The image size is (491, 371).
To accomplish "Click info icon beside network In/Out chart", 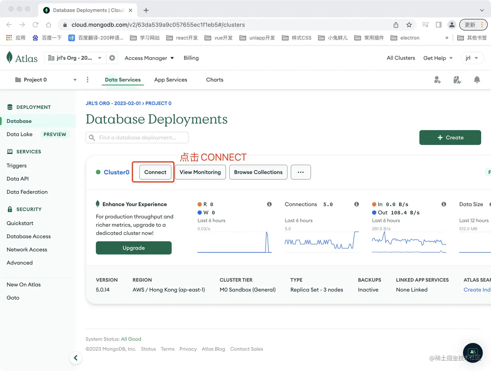I will tap(444, 204).
